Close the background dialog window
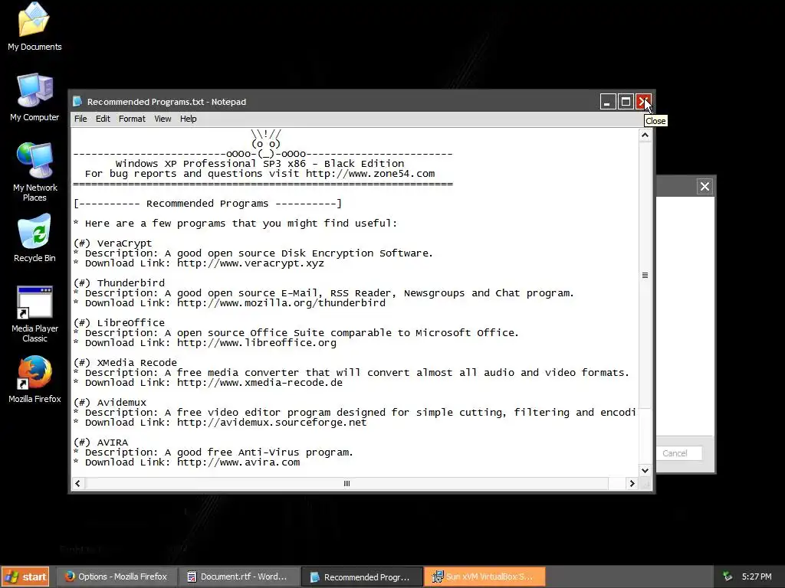785x588 pixels. coord(705,187)
